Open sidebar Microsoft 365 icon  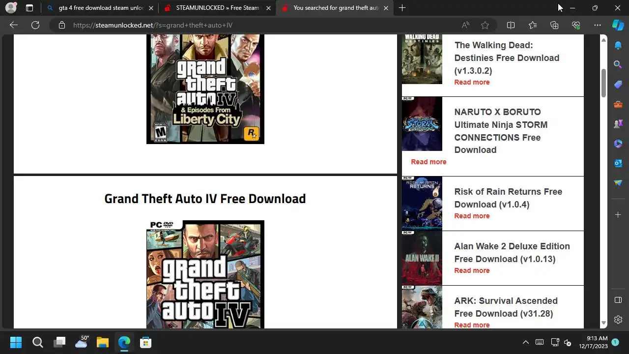(x=618, y=143)
